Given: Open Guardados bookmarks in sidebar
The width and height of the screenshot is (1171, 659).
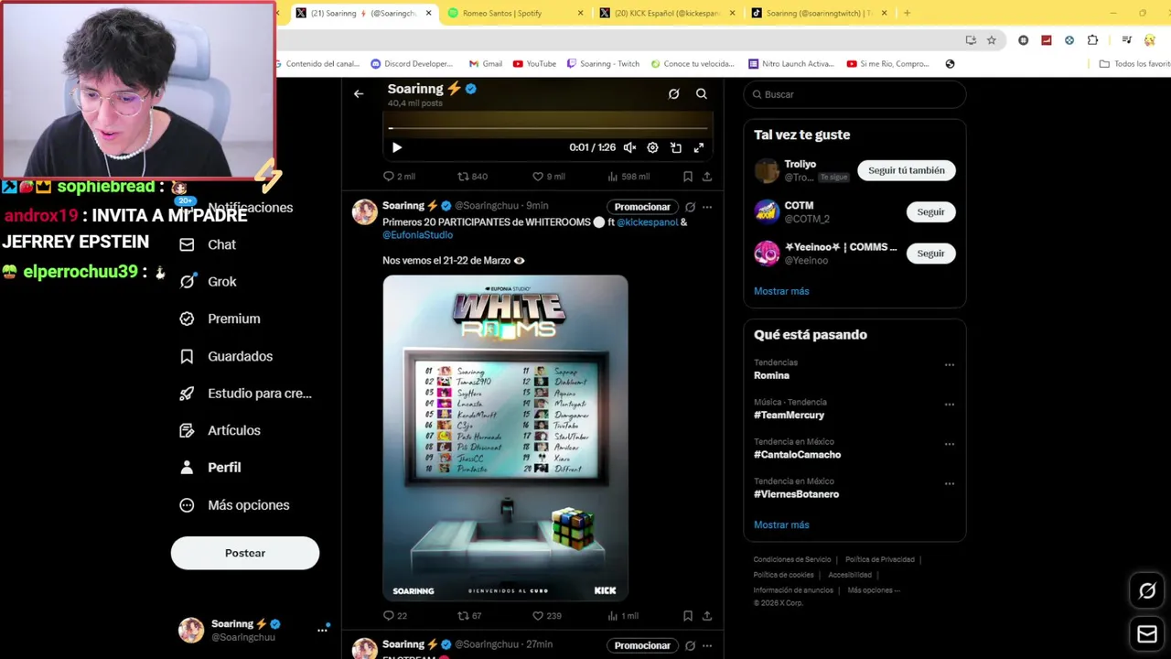Looking at the screenshot, I should tap(227, 356).
